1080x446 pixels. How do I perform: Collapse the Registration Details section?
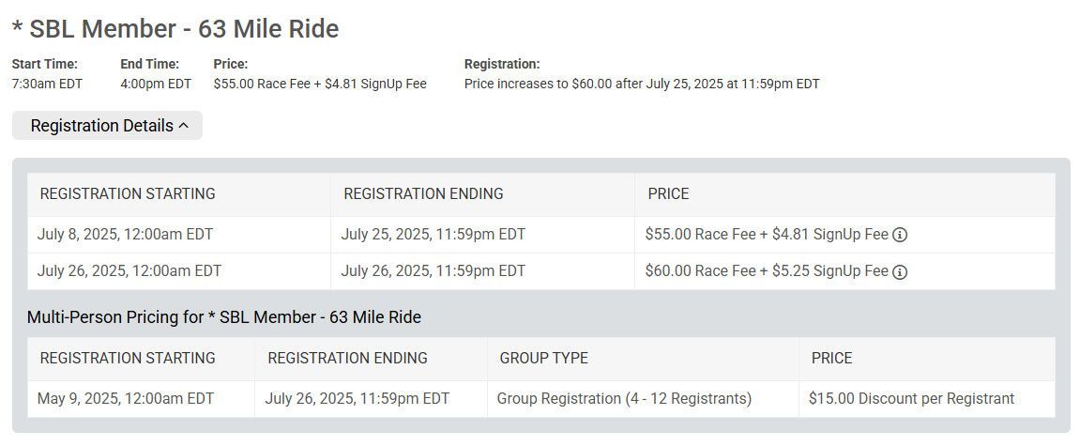[x=107, y=126]
